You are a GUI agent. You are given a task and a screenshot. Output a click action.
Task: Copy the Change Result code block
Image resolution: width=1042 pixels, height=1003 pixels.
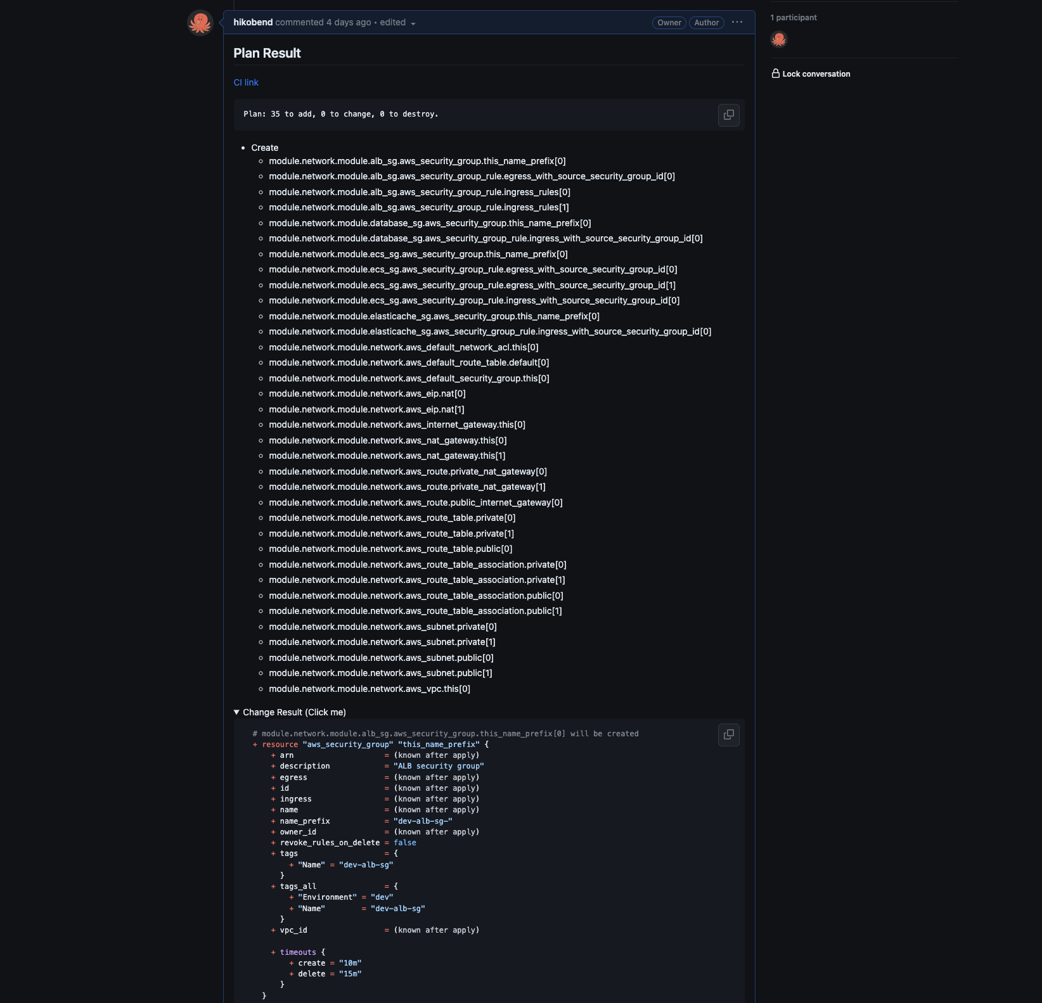click(728, 735)
